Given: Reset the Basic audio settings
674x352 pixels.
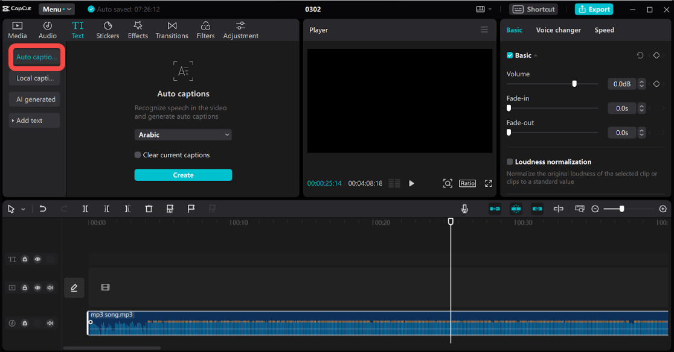Looking at the screenshot, I should [640, 55].
